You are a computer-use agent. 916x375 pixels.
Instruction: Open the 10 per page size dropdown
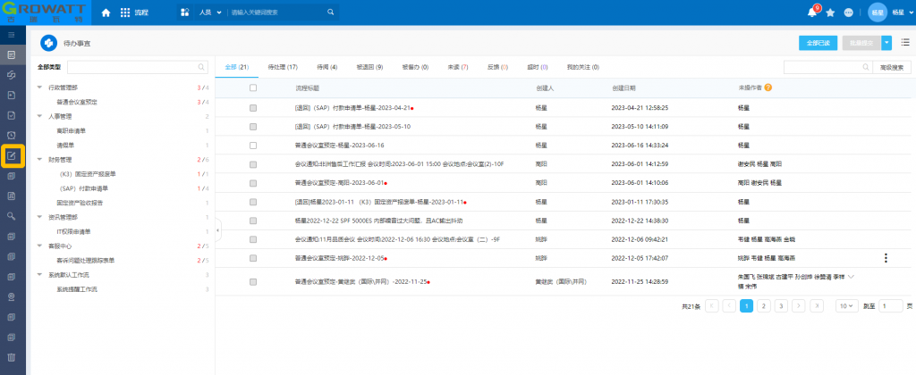(x=846, y=305)
